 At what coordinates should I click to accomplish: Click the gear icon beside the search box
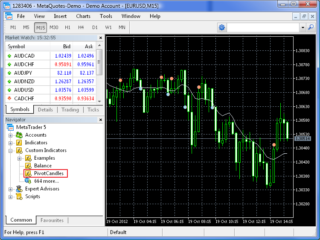222,27
